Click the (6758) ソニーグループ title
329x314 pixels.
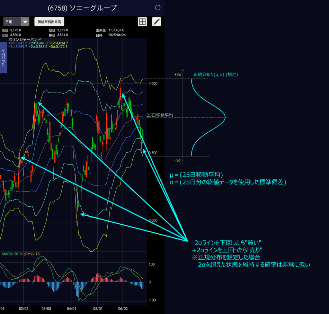[x=82, y=8]
